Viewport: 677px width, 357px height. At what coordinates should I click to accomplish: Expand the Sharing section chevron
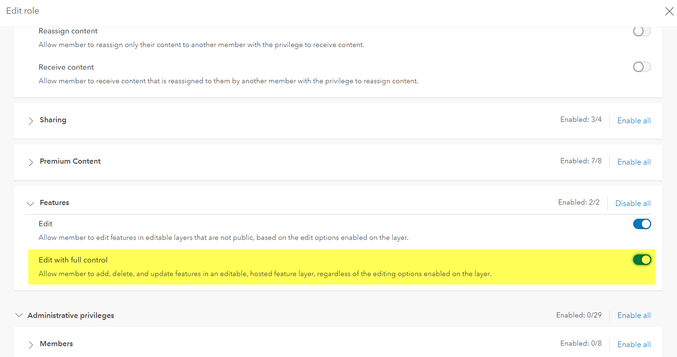tap(31, 121)
